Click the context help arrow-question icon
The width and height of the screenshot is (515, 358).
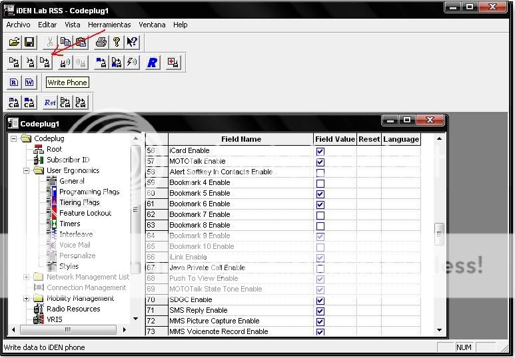pyautogui.click(x=131, y=42)
